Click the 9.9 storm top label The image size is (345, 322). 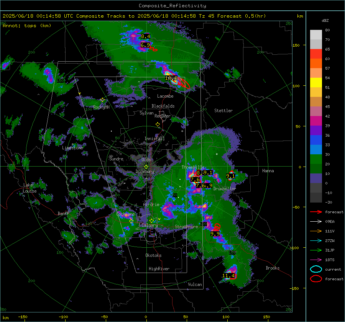pos(215,234)
